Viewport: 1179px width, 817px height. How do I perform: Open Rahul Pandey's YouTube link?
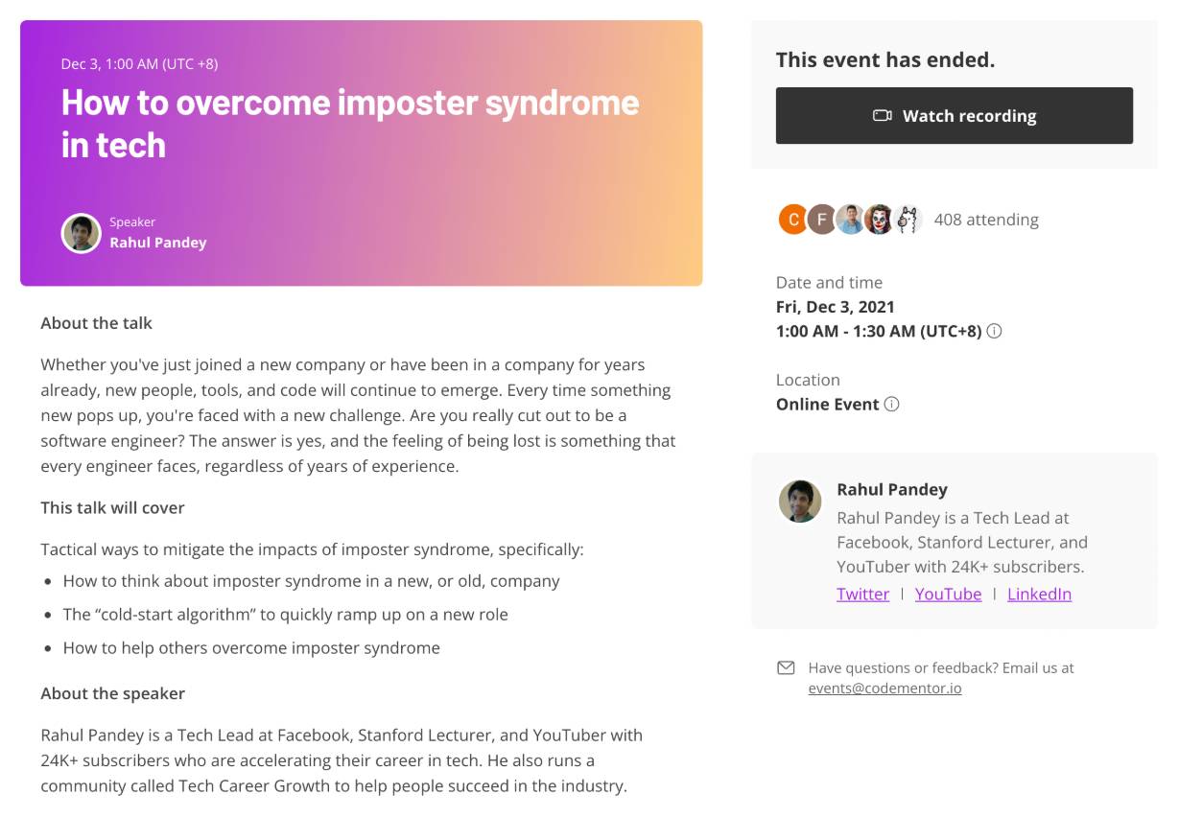click(x=948, y=594)
